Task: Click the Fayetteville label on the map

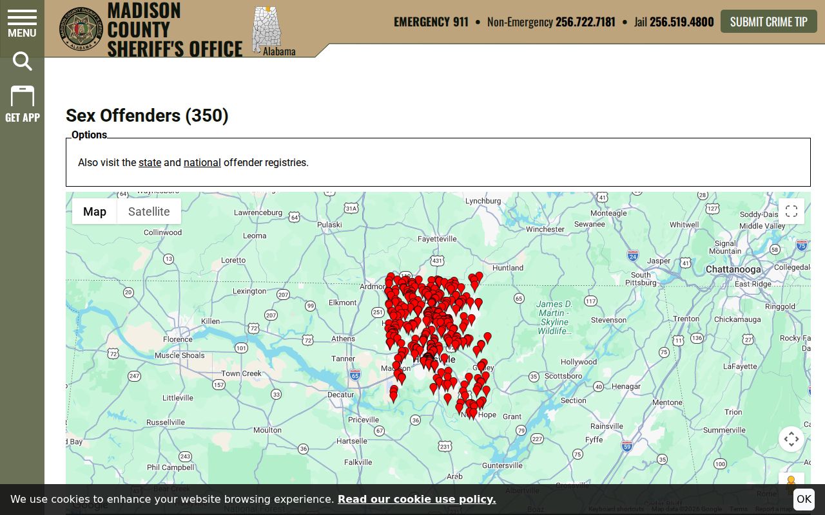Action: click(x=437, y=239)
